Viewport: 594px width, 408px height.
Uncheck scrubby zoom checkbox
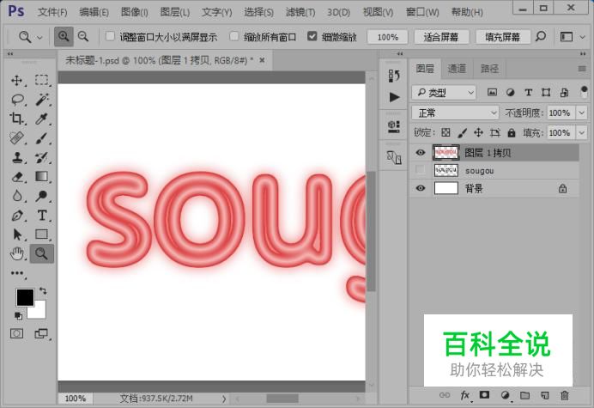[x=312, y=36]
